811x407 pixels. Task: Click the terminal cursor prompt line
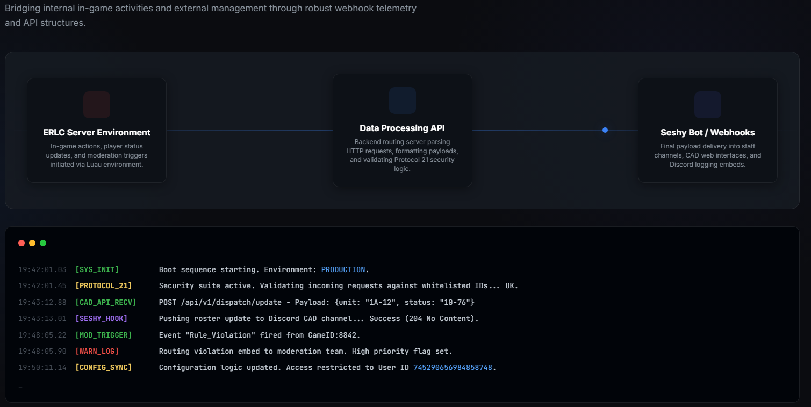20,386
